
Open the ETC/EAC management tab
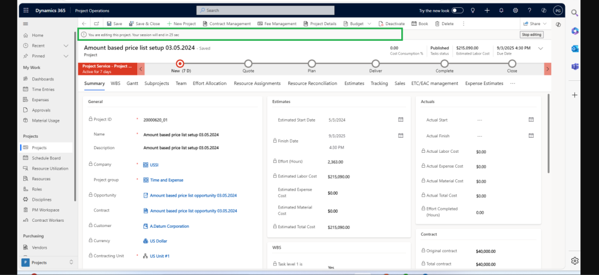(x=435, y=83)
